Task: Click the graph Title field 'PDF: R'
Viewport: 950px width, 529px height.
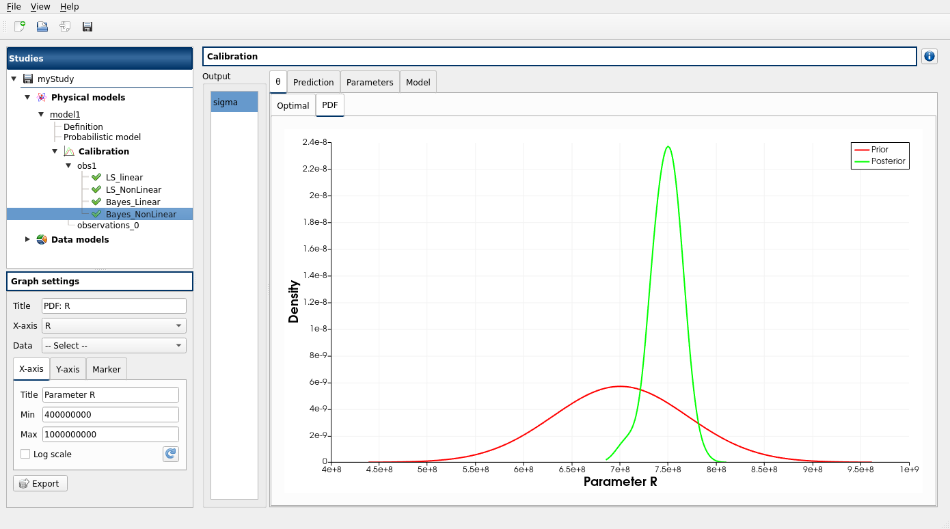Action: click(x=114, y=306)
